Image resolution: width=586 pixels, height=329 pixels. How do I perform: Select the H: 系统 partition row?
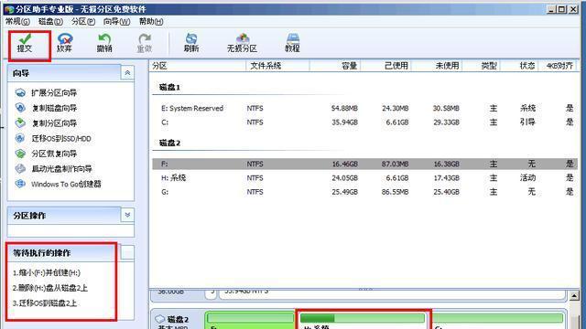point(364,178)
